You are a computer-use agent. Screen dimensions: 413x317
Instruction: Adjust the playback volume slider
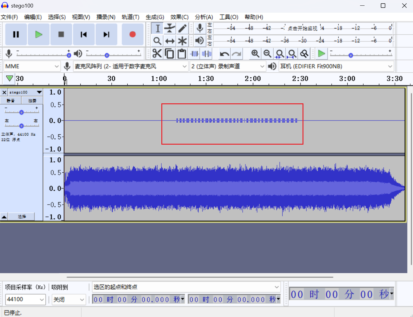click(107, 55)
